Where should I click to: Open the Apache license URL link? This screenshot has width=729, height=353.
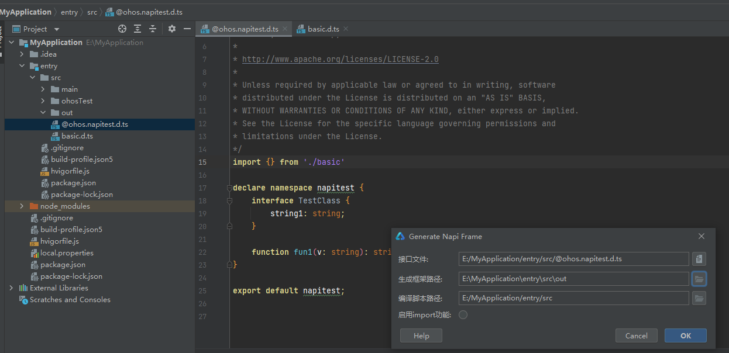pyautogui.click(x=340, y=59)
